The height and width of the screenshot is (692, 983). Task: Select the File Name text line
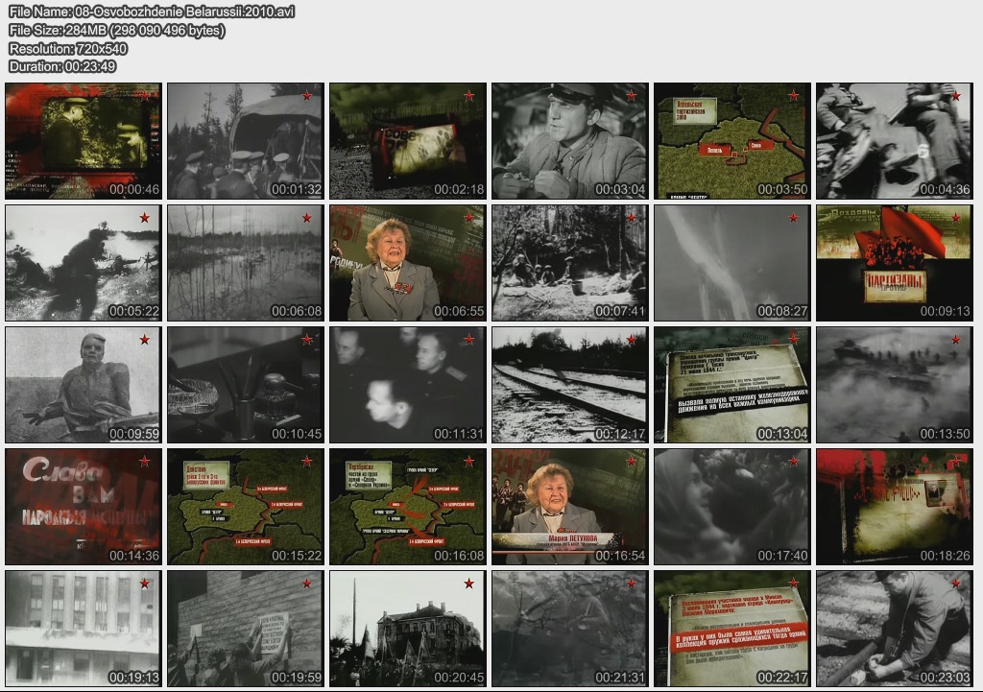click(152, 12)
